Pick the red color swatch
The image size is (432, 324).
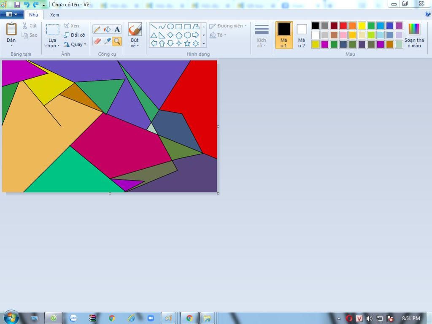(343, 26)
